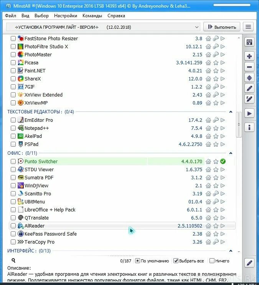
Task: Select the WinDjView row
Action: tap(122, 185)
